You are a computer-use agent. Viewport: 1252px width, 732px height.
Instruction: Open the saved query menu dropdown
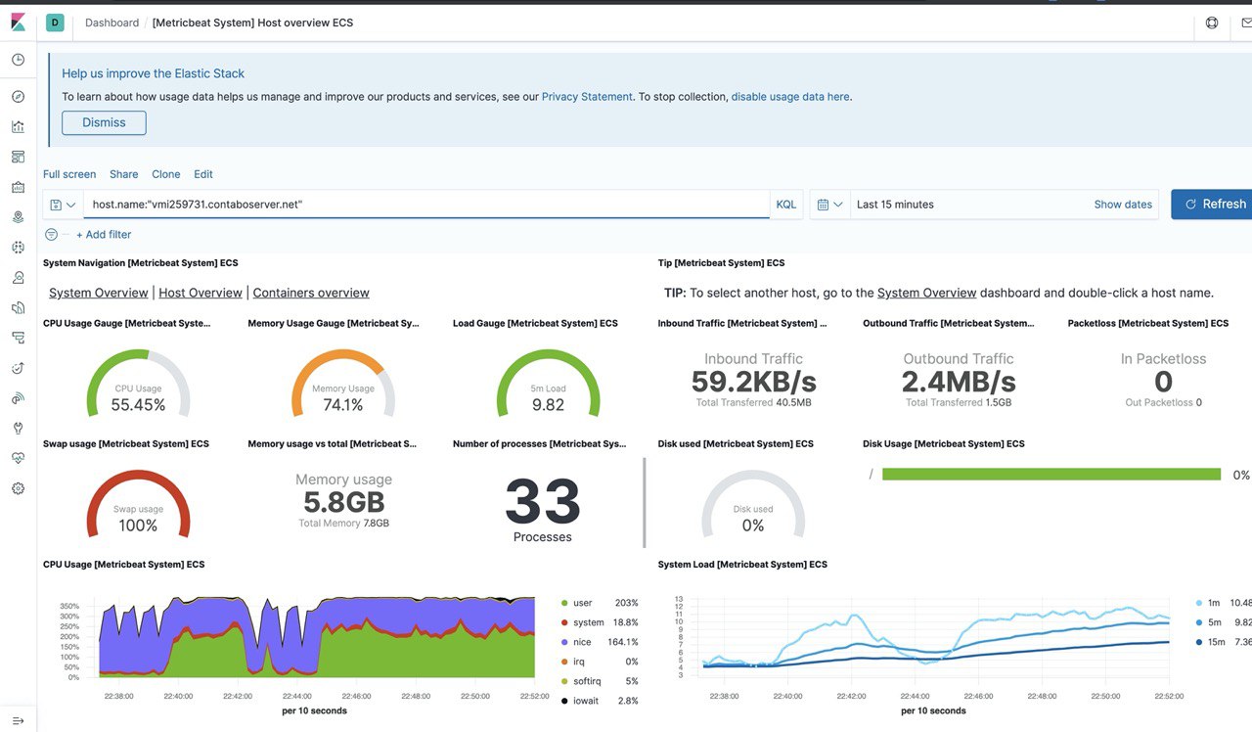[63, 205]
